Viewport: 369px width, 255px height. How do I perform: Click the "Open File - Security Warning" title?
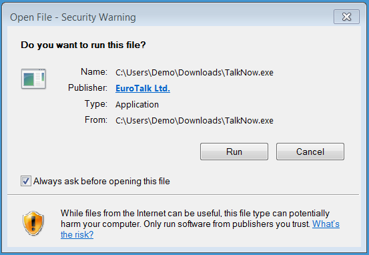coord(73,17)
